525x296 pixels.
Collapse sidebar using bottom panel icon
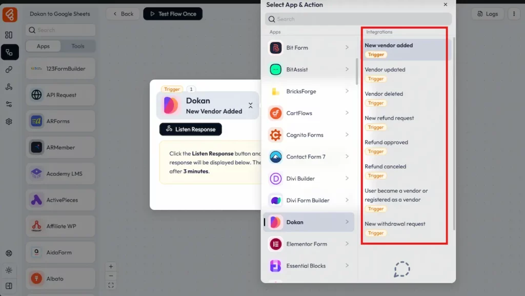pos(9,286)
